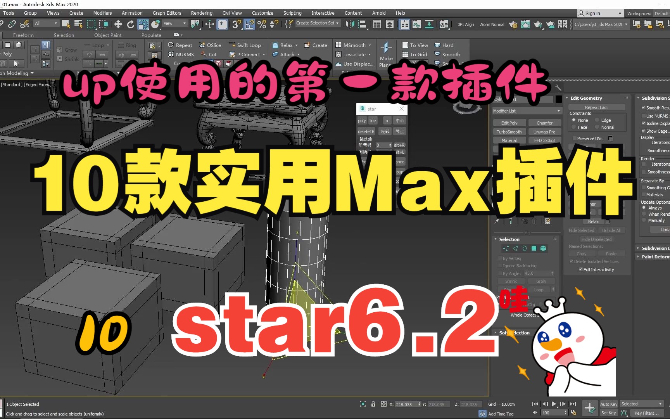This screenshot has width=670, height=419.
Task: Open selection filter All dropdown
Action: click(46, 23)
